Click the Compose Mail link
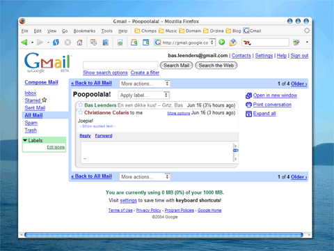The height and width of the screenshot is (251, 334). pyautogui.click(x=41, y=82)
